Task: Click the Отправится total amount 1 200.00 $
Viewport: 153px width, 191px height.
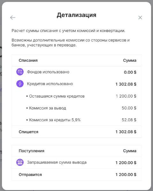Action: (126, 175)
